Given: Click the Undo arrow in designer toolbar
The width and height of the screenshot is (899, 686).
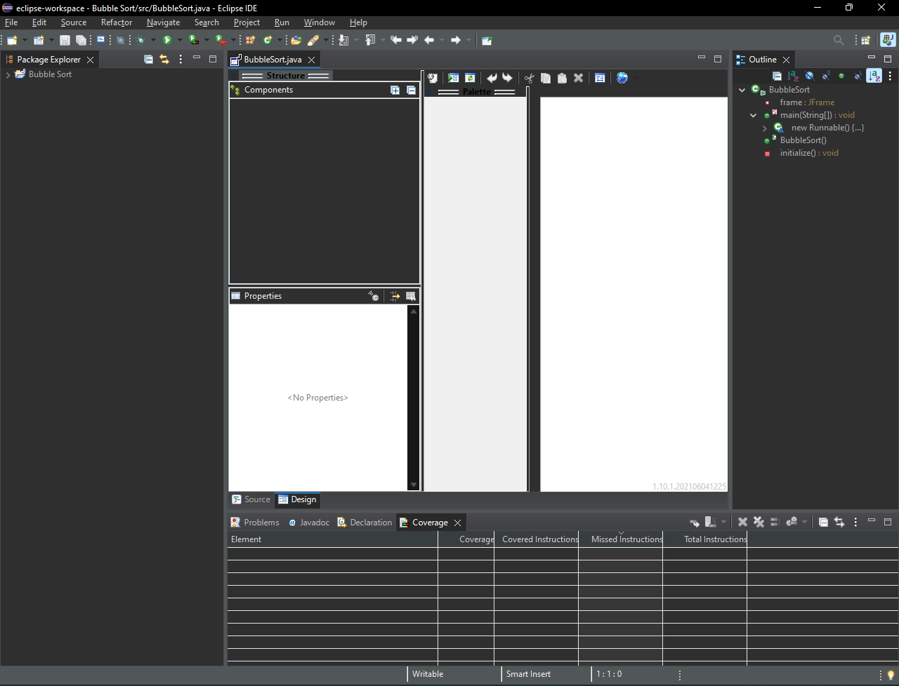Looking at the screenshot, I should 492,78.
